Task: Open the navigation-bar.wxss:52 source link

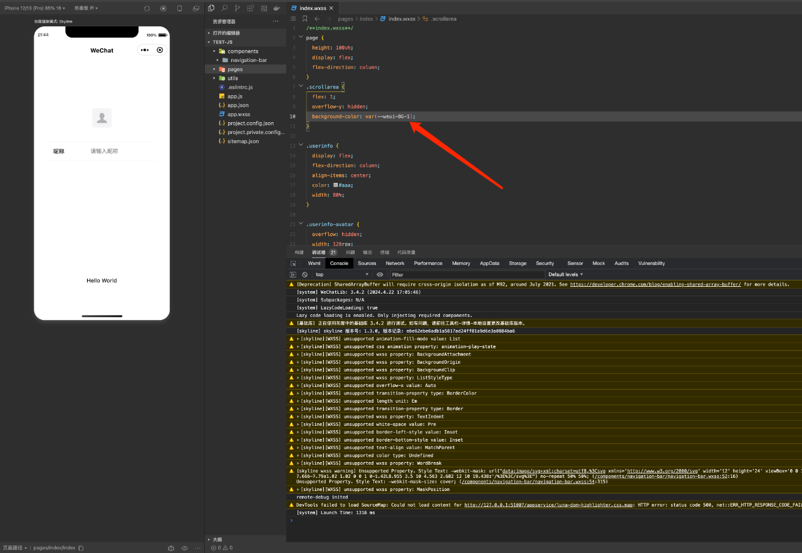Action: 662,476
